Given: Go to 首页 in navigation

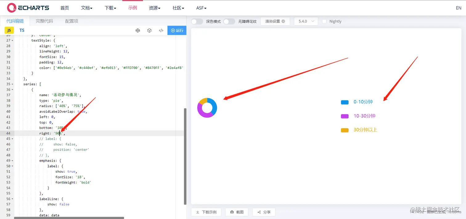Looking at the screenshot, I should 65,8.
